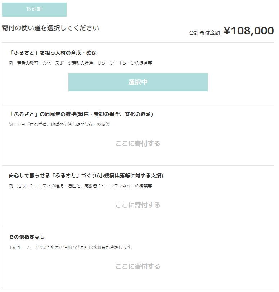The height and width of the screenshot is (292, 279).
Task: Click the 玖珠町 tab at top
Action: pos(34,9)
